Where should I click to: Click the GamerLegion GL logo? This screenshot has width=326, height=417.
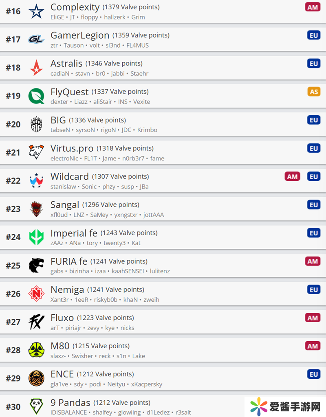[36, 40]
